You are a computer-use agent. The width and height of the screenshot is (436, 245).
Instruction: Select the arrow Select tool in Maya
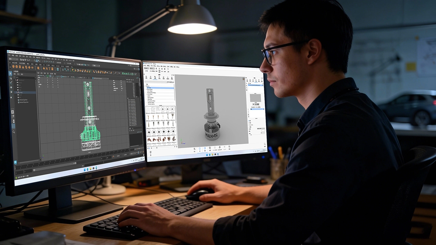click(x=10, y=73)
